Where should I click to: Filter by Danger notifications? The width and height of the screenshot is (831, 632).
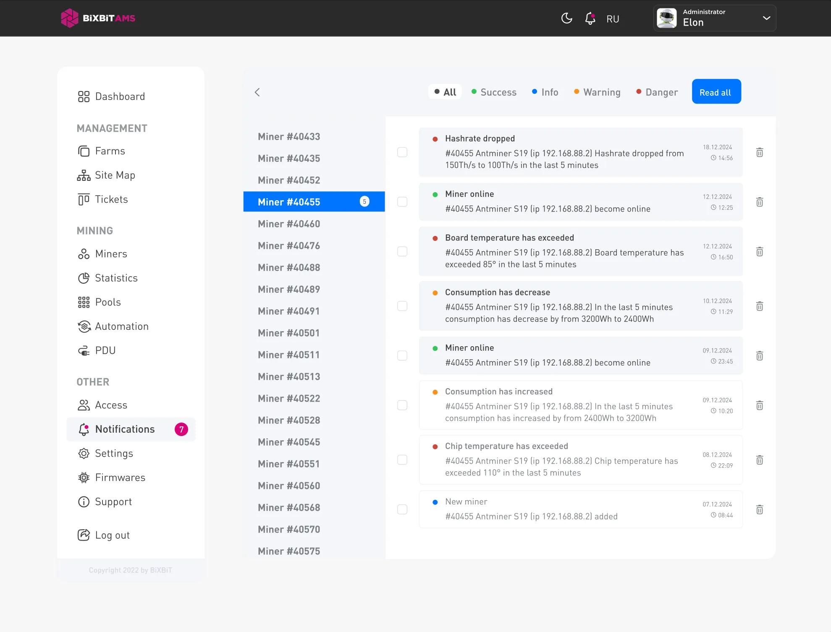[657, 92]
